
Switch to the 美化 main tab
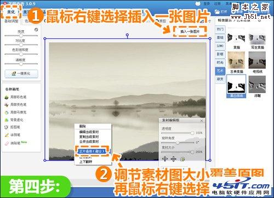pyautogui.click(x=11, y=12)
